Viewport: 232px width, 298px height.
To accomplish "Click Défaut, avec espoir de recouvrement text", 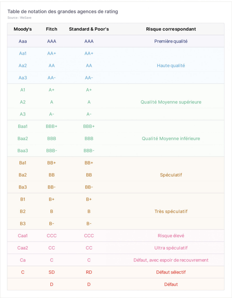I will [171, 260].
